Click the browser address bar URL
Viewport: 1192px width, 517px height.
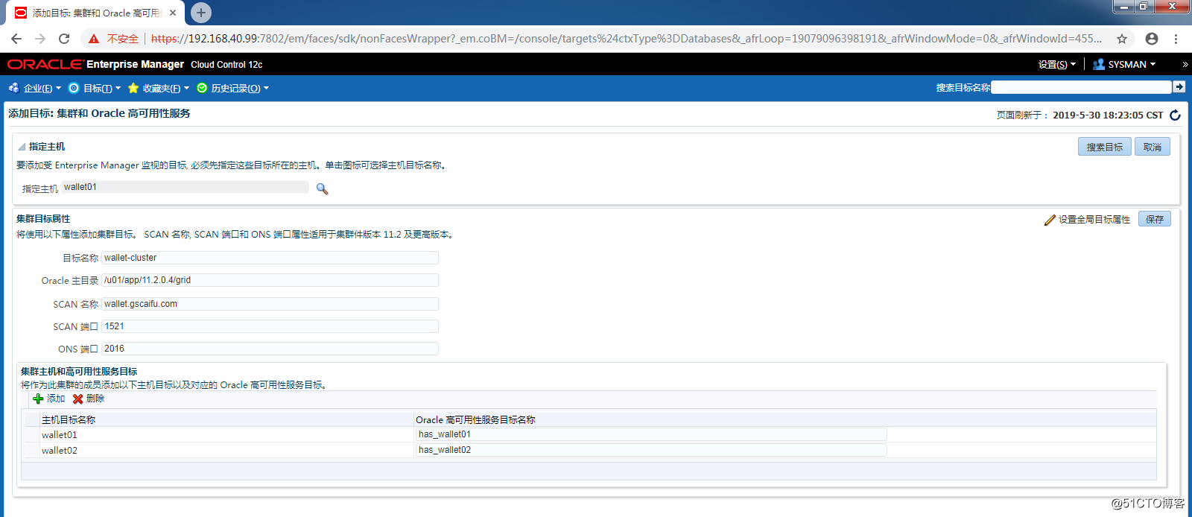tap(627, 39)
